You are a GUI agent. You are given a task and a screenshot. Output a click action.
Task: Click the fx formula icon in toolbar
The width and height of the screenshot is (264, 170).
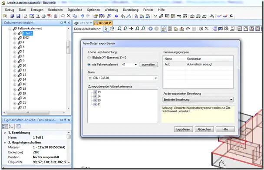point(231,16)
